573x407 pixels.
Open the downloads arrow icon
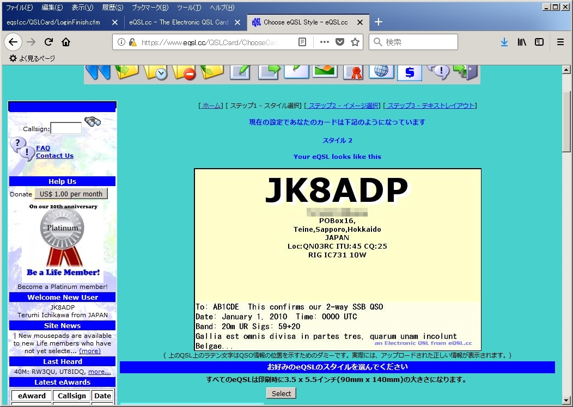[504, 42]
